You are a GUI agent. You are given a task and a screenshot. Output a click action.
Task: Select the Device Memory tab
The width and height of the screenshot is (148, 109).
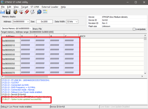coord(16,28)
